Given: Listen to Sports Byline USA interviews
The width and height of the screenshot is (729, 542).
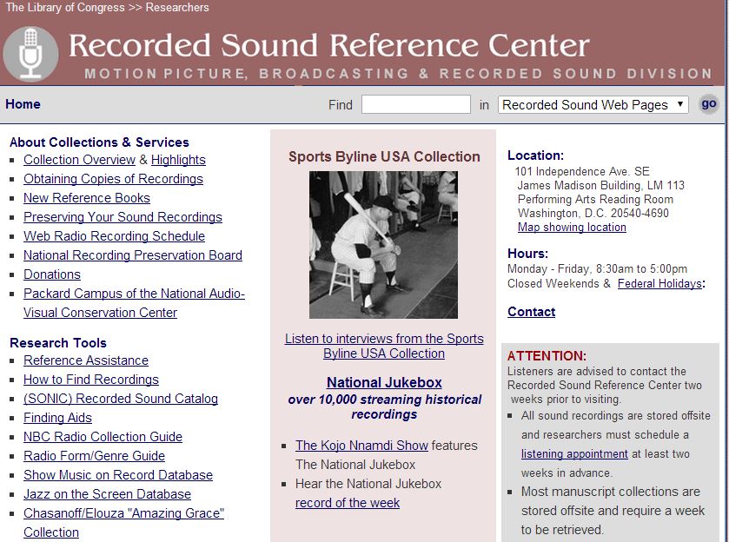Looking at the screenshot, I should pos(384,346).
